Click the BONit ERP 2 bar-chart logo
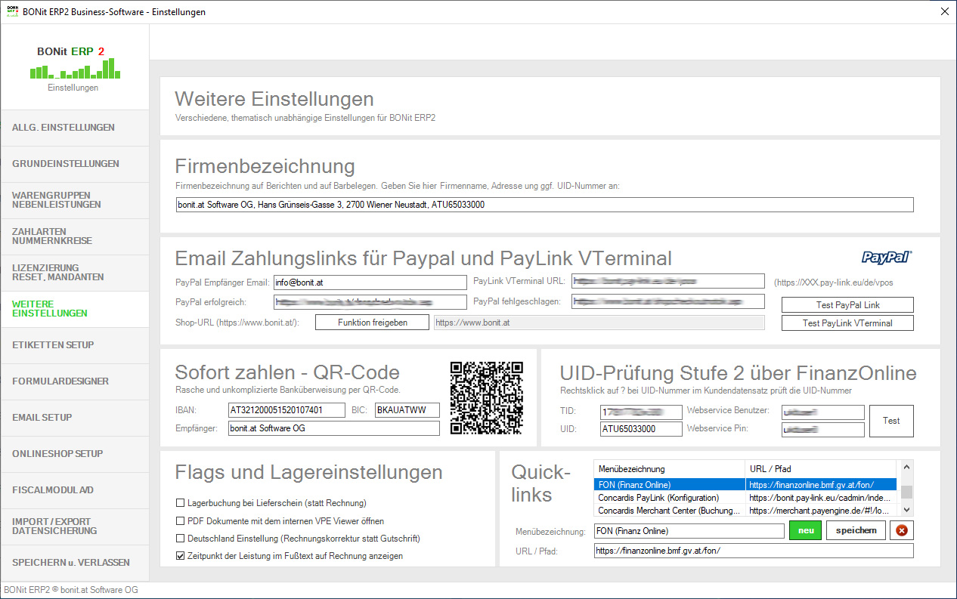Viewport: 957px width, 599px height. tap(76, 70)
